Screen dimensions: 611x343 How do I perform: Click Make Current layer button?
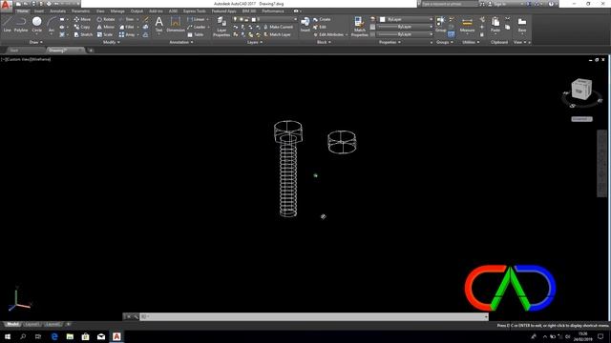(x=278, y=27)
